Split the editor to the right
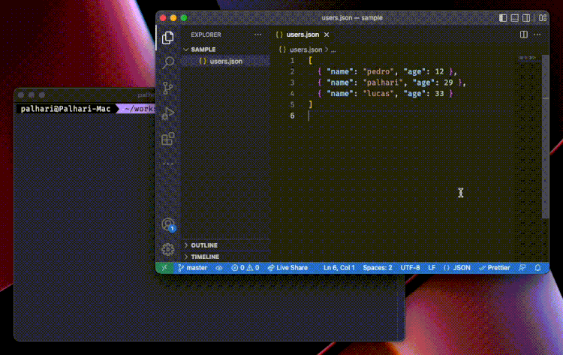Viewport: 563px width, 355px height. pyautogui.click(x=524, y=35)
